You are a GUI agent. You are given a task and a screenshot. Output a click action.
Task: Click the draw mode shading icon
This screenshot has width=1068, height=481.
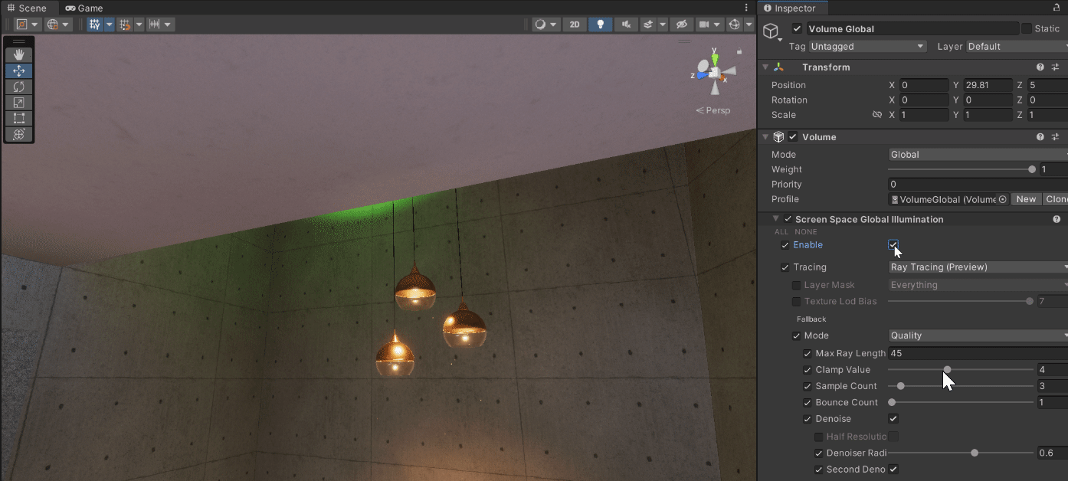click(541, 25)
